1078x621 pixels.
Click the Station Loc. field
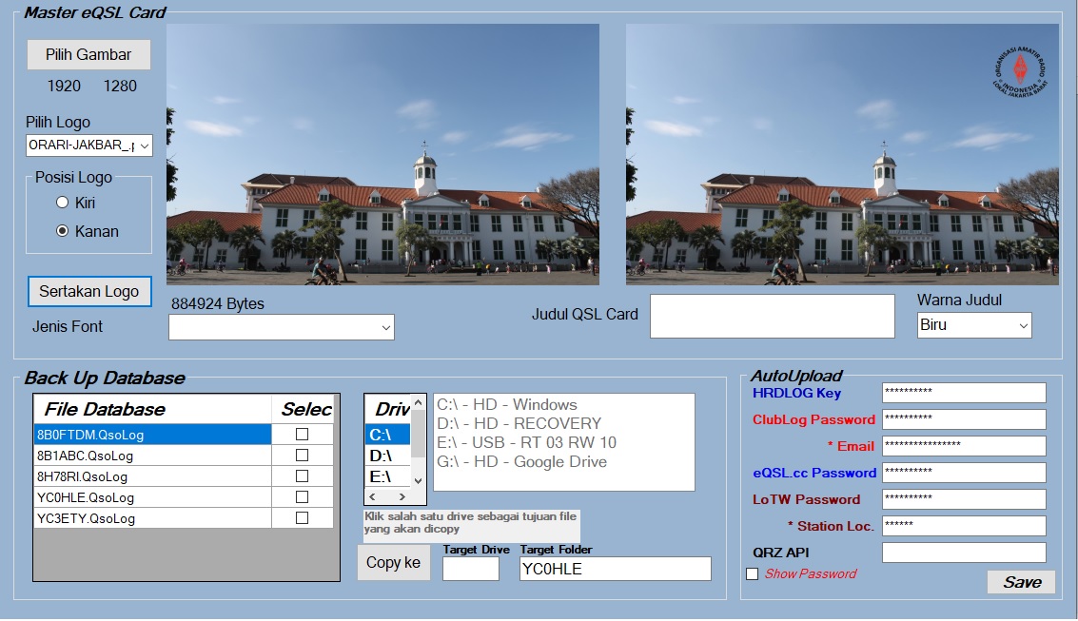tap(964, 526)
